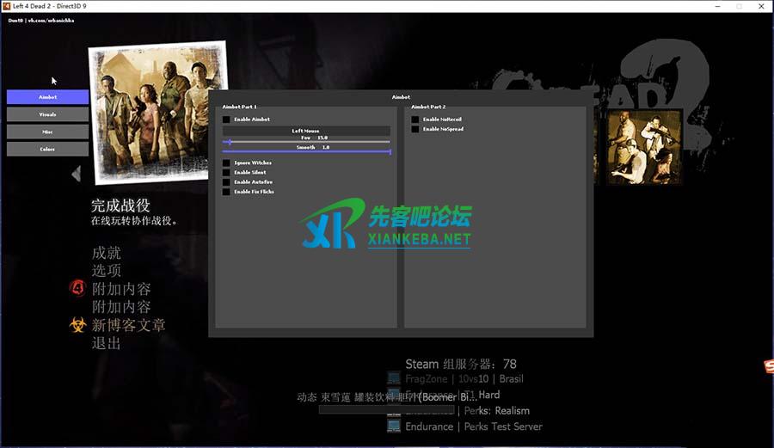Click the Left 4 Dead 2 title bar icon
This screenshot has height=448, width=774.
pos(7,6)
